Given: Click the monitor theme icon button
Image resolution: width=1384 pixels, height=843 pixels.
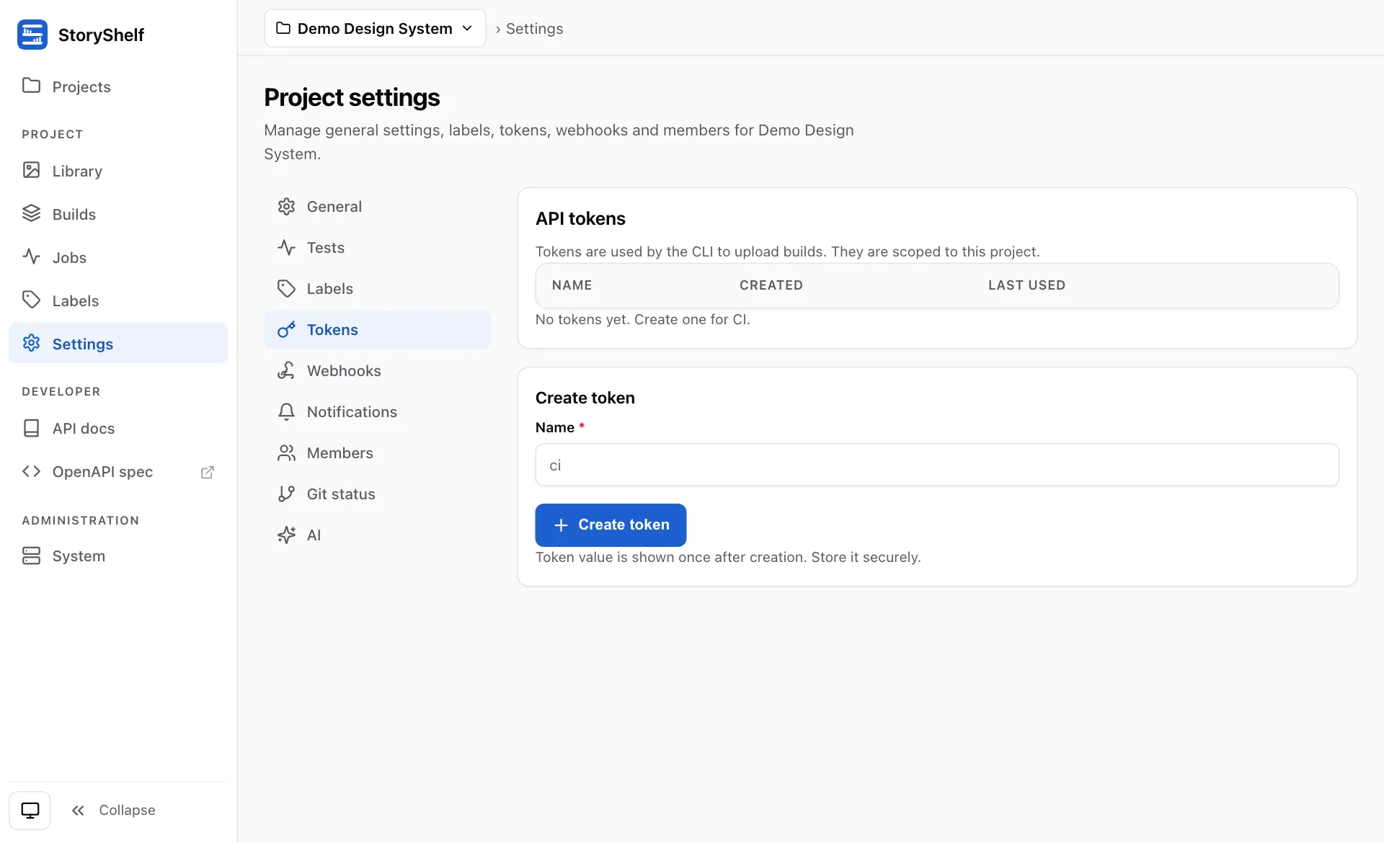Looking at the screenshot, I should point(30,810).
